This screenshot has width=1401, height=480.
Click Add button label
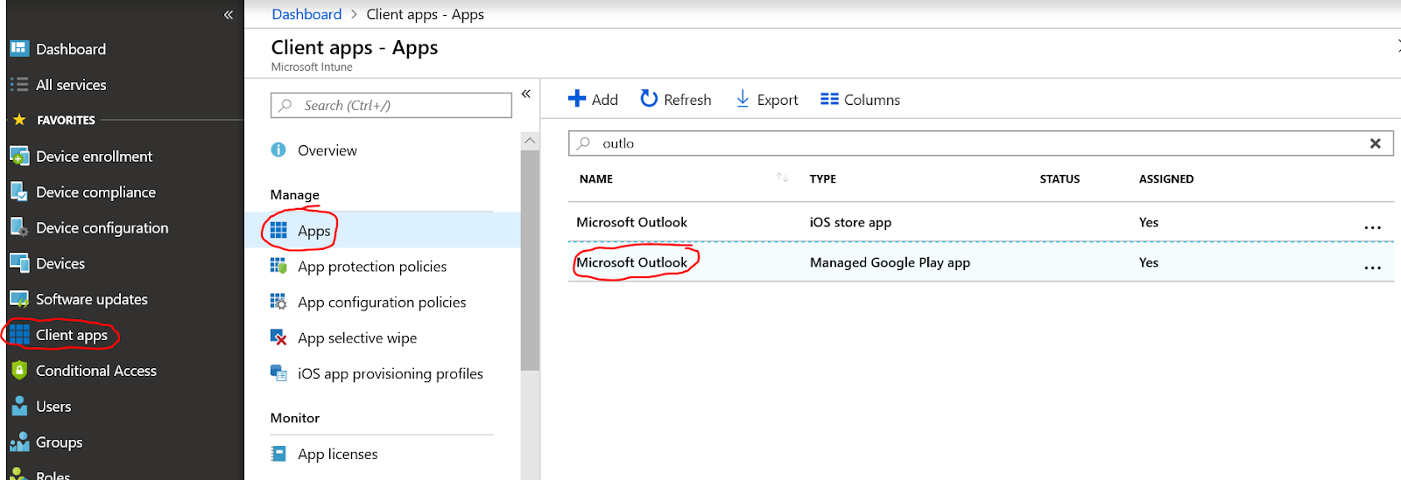(605, 100)
